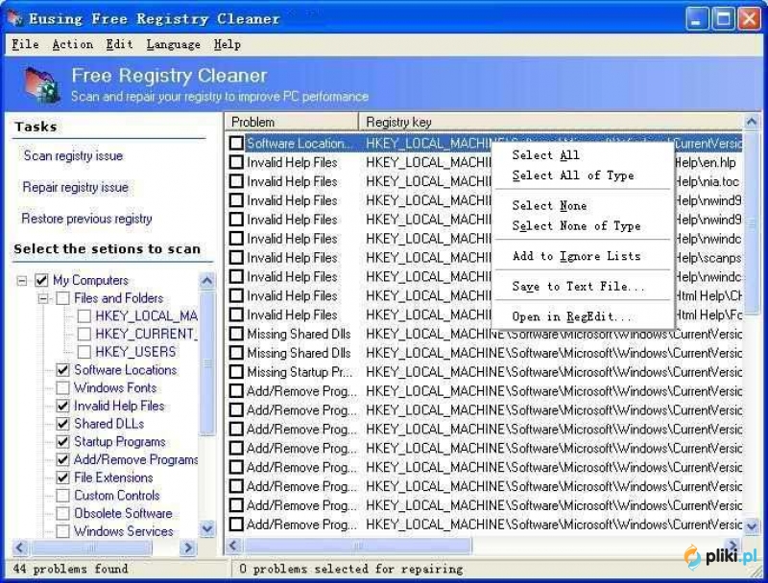Check the Missing Startup Pr... row checkbox
Viewport: 768px width, 583px height.
click(236, 372)
